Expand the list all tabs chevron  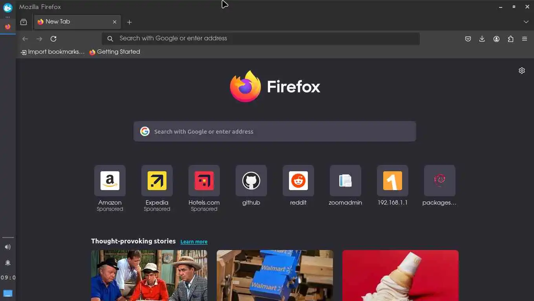526,22
